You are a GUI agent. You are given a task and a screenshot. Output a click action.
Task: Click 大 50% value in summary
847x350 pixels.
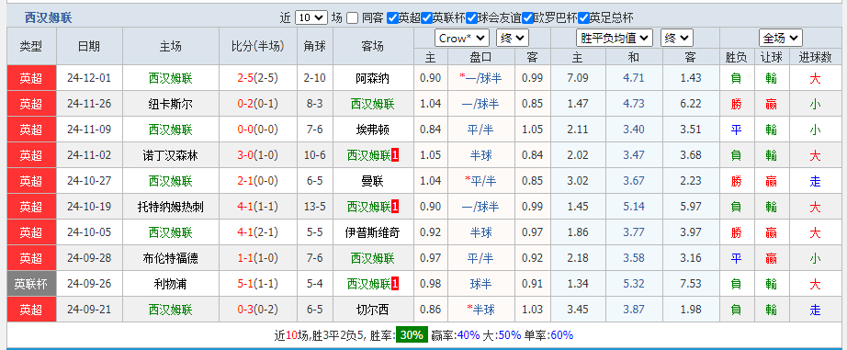point(510,335)
